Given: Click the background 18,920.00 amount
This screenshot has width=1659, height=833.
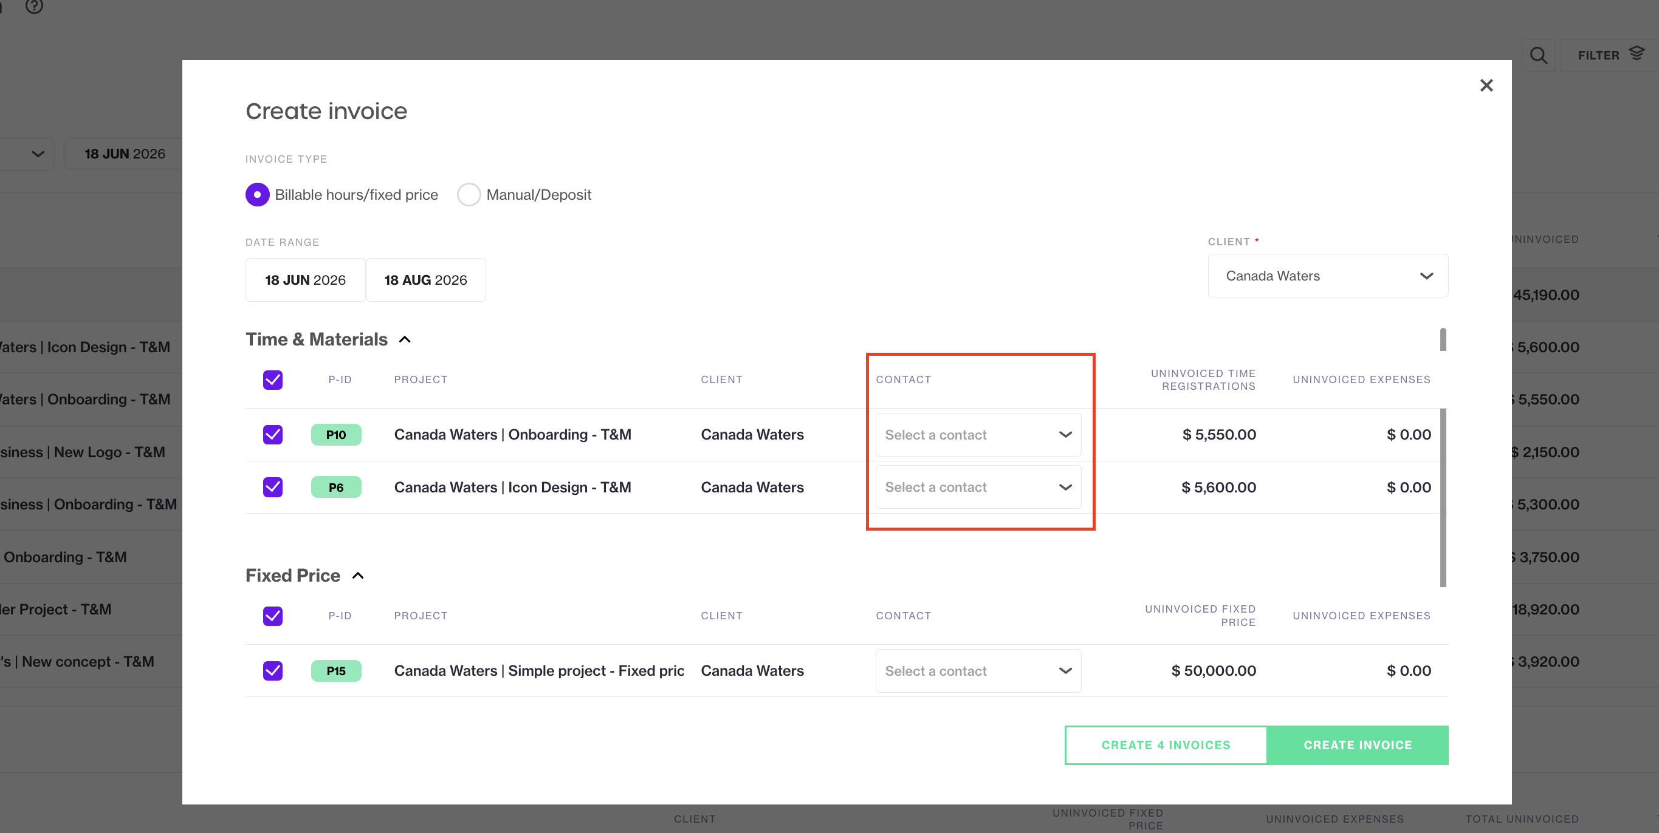Looking at the screenshot, I should point(1545,609).
